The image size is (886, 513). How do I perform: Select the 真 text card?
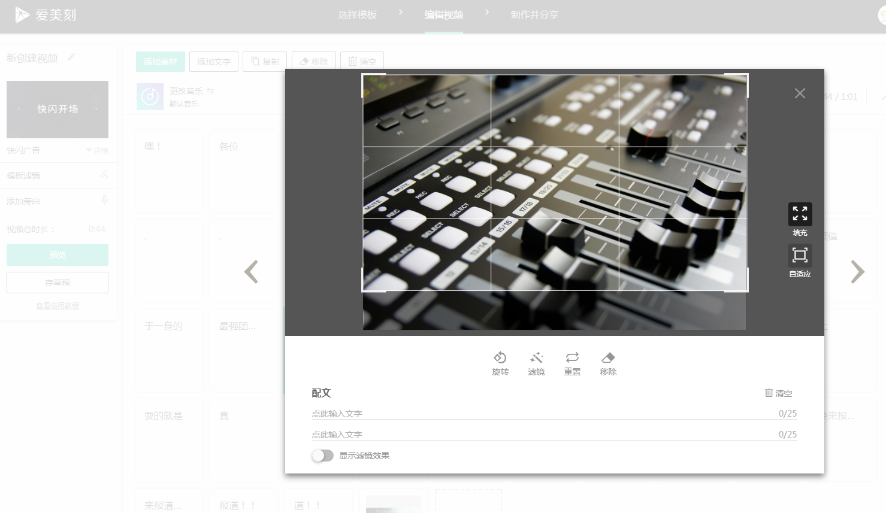coord(243,440)
